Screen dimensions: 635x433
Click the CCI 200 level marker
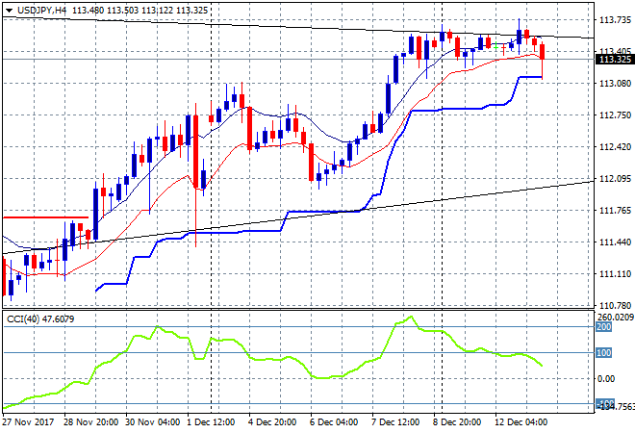(x=603, y=327)
